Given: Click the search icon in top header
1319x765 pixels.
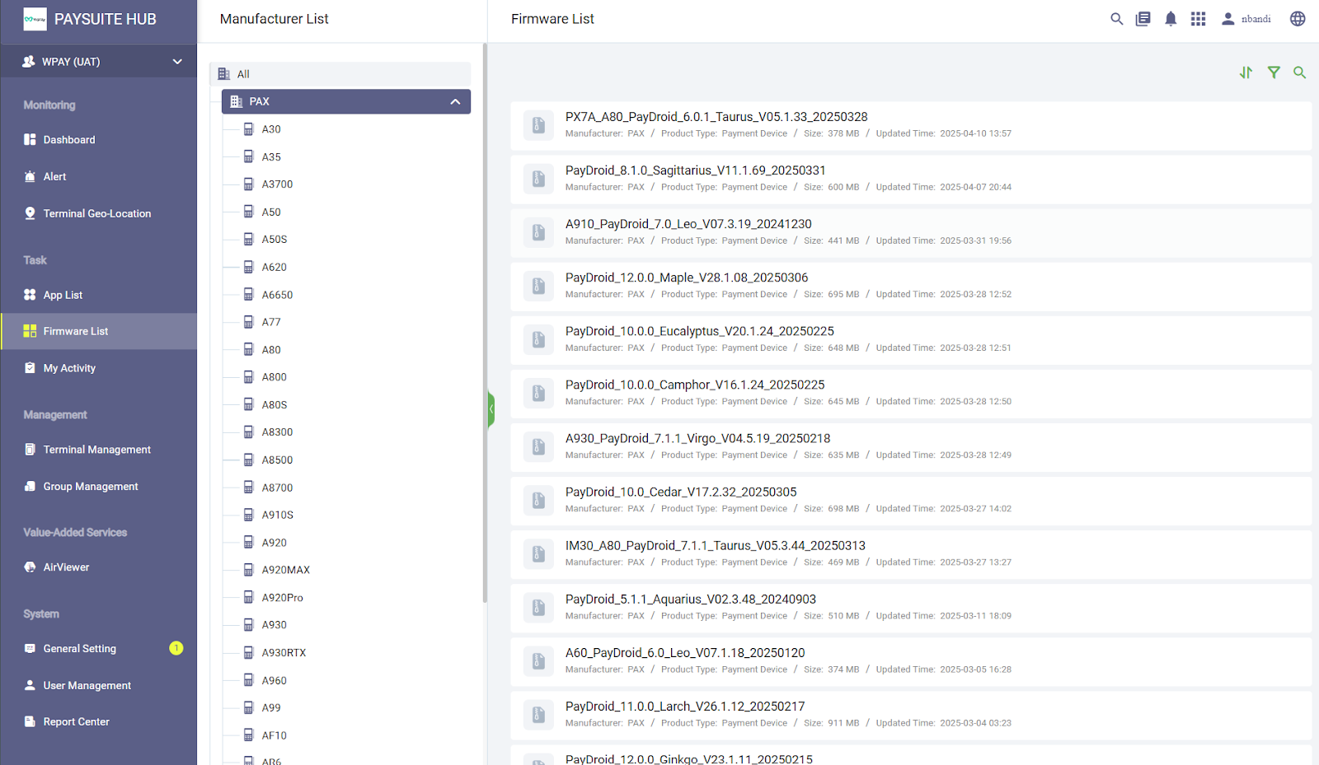Looking at the screenshot, I should (1116, 19).
